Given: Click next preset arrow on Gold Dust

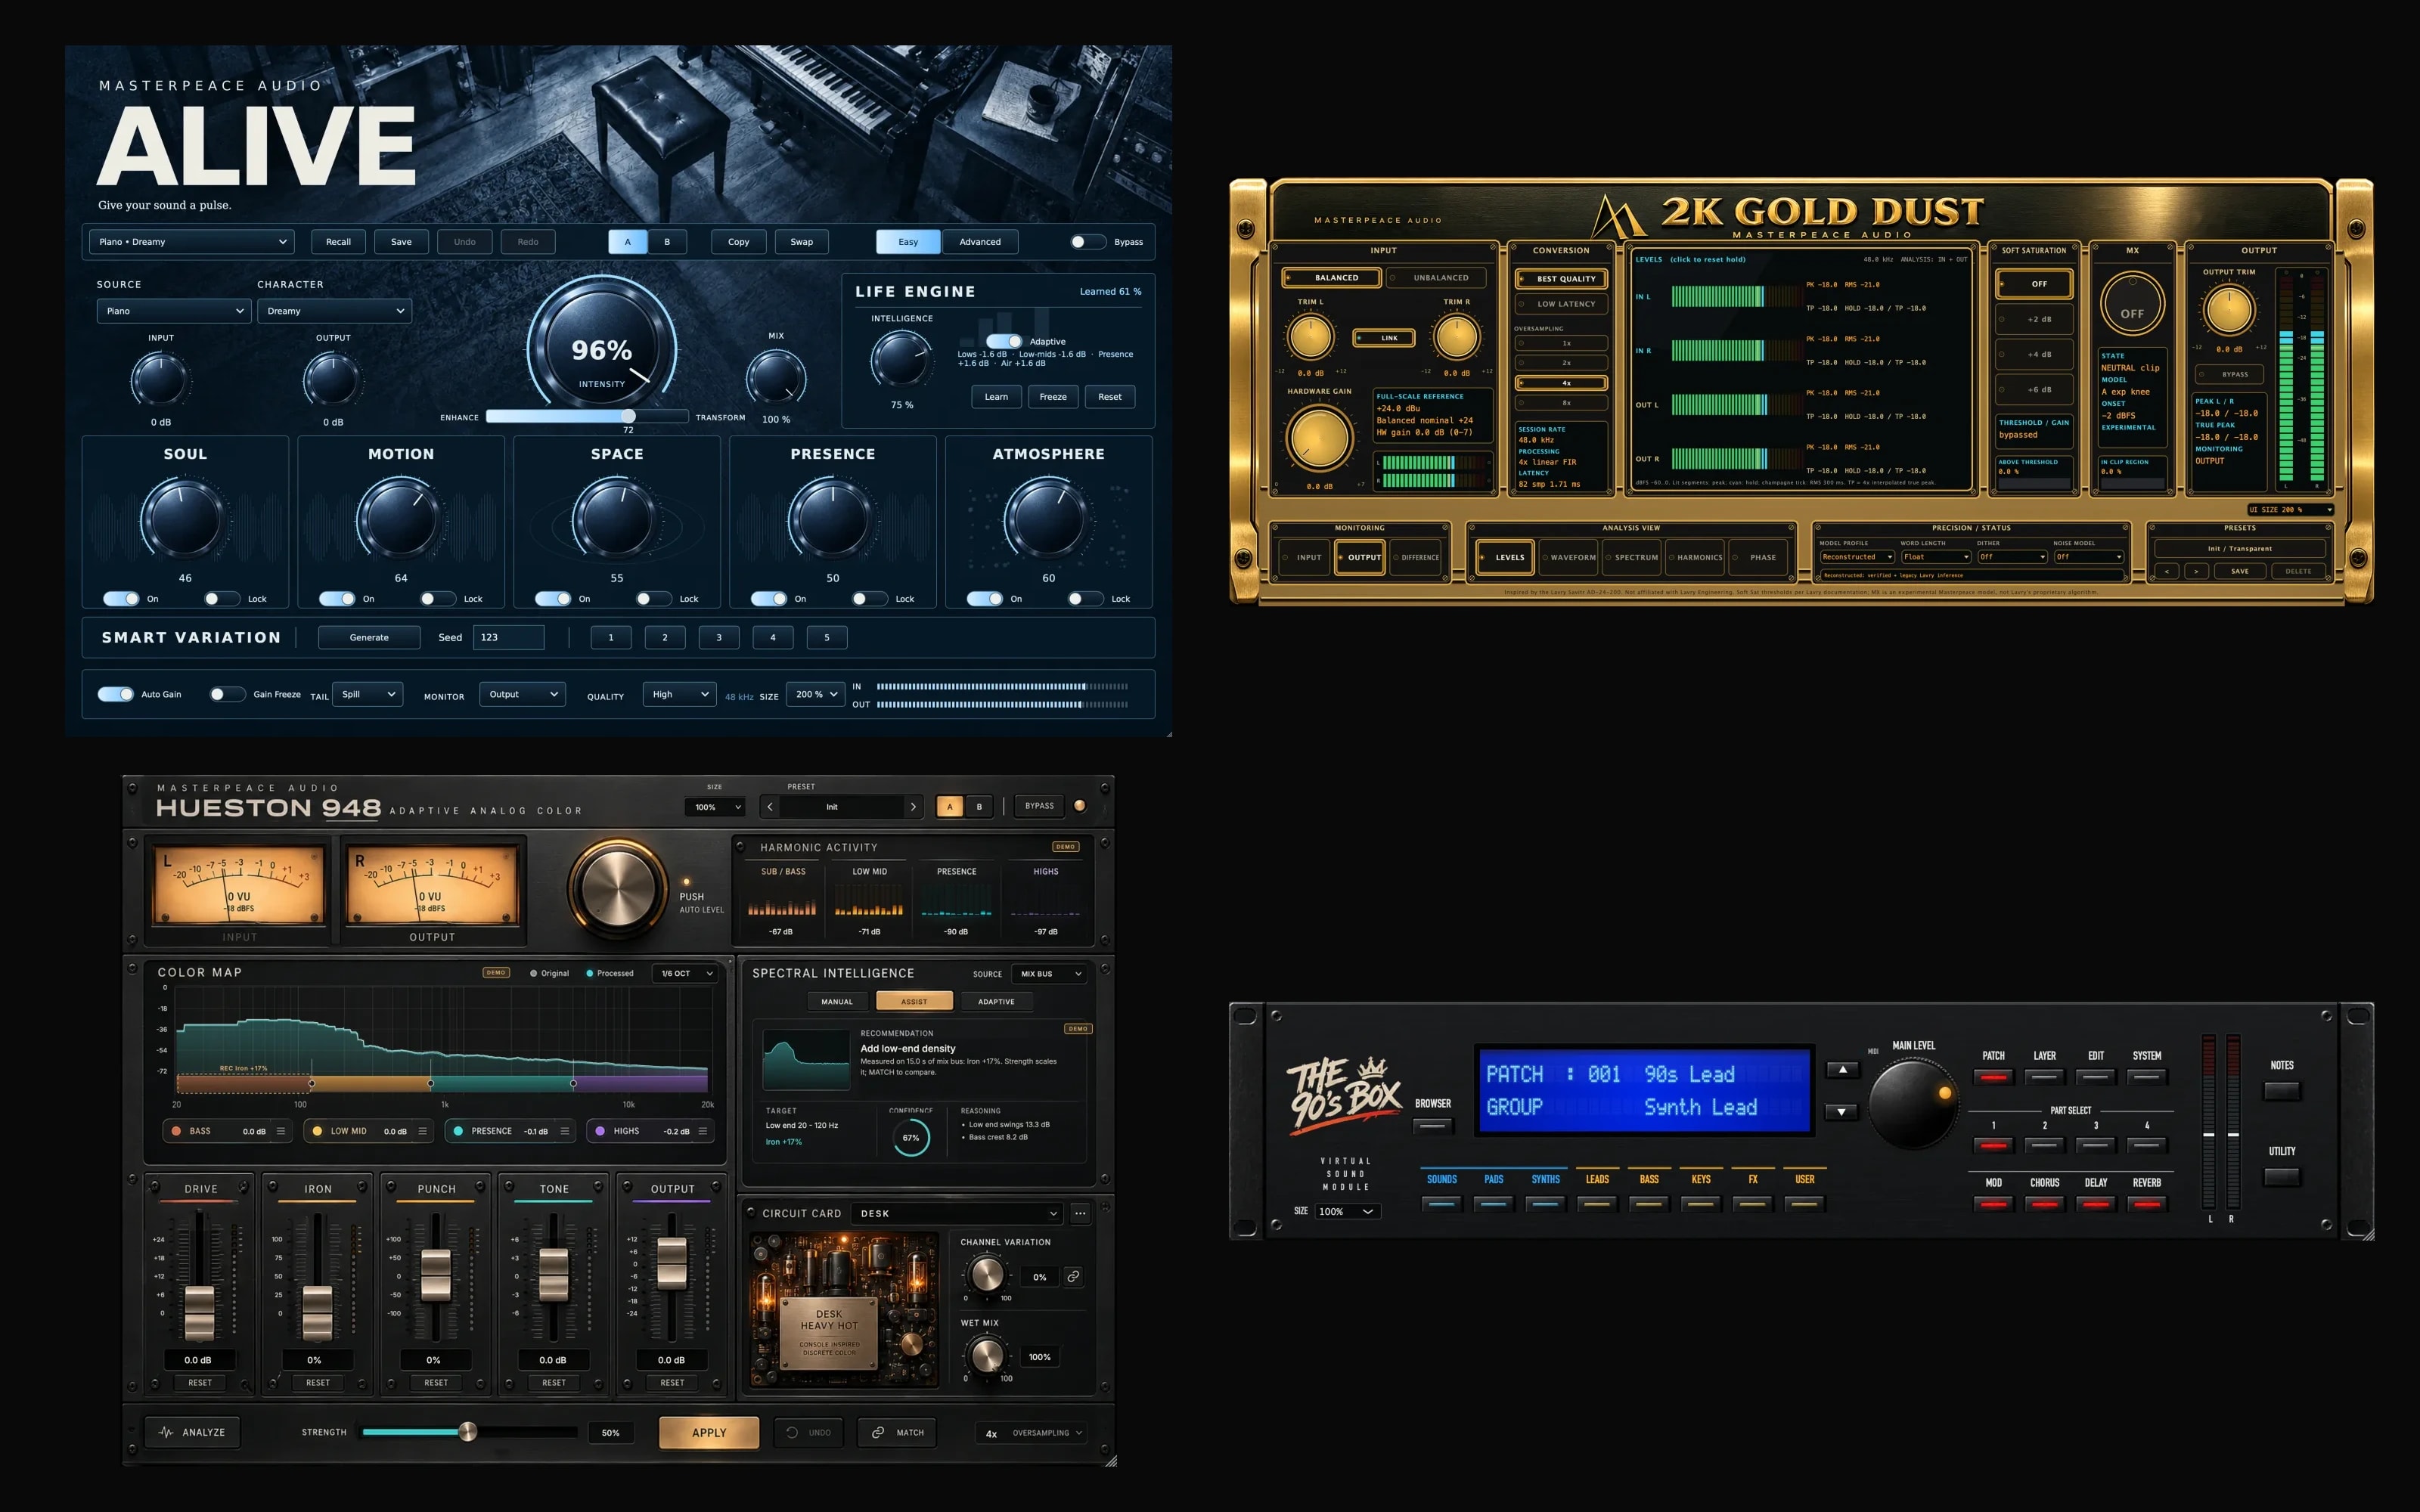Looking at the screenshot, I should point(2196,571).
